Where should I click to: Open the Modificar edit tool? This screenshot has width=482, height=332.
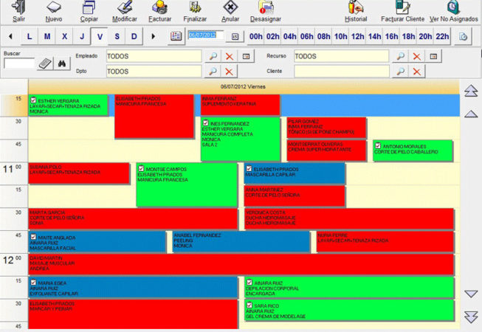tap(125, 7)
